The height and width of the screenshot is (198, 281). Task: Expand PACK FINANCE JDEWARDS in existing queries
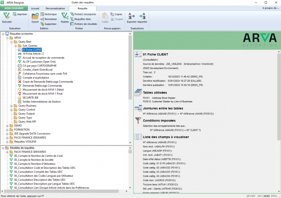click(7, 138)
